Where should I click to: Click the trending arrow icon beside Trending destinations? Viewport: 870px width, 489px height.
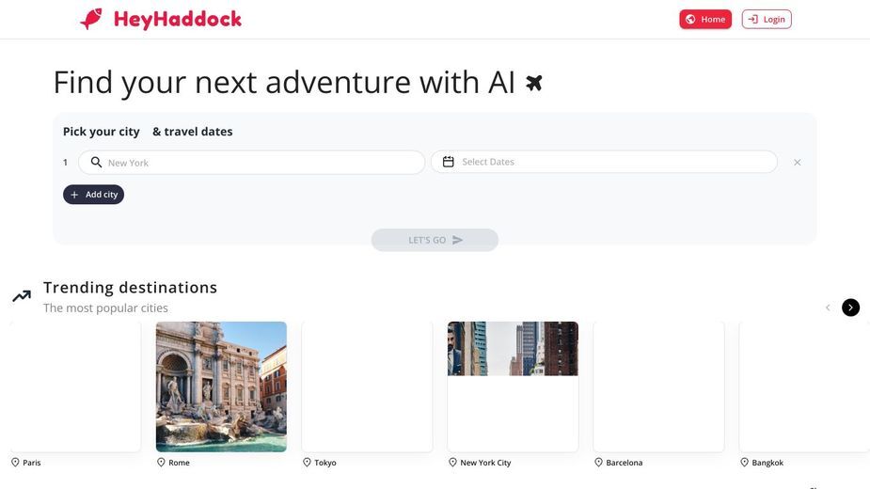coord(22,296)
